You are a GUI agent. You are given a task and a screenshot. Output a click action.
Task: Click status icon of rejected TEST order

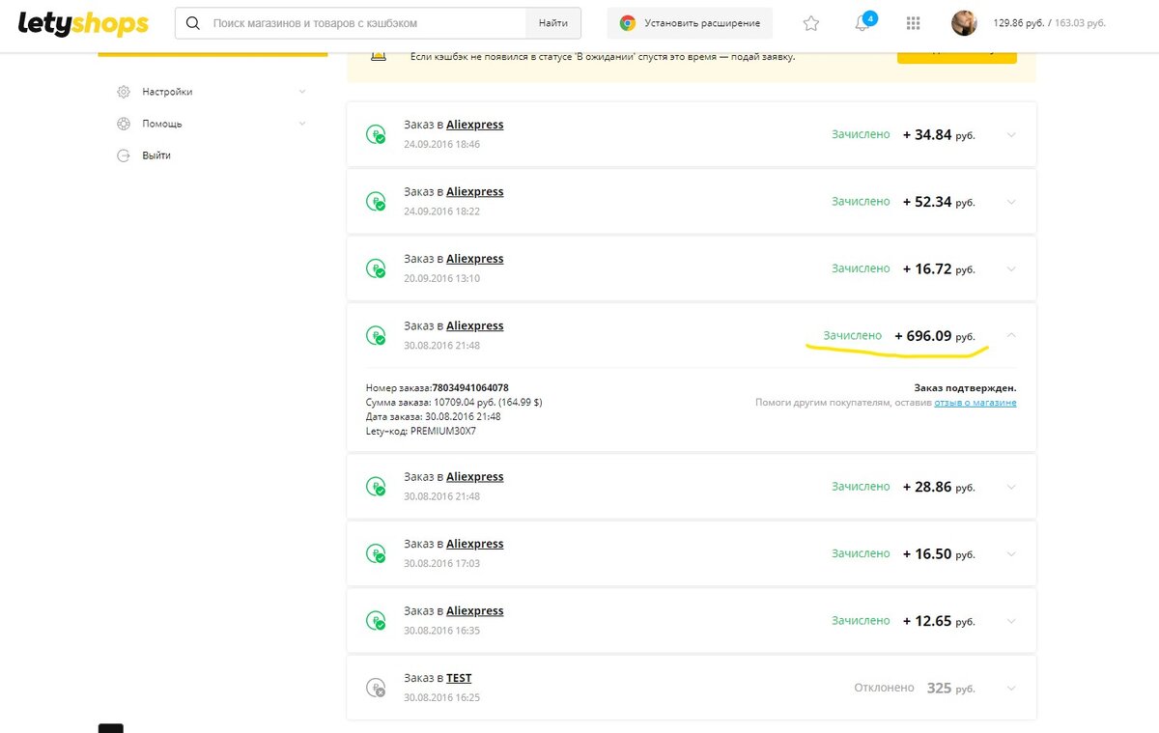click(x=376, y=689)
